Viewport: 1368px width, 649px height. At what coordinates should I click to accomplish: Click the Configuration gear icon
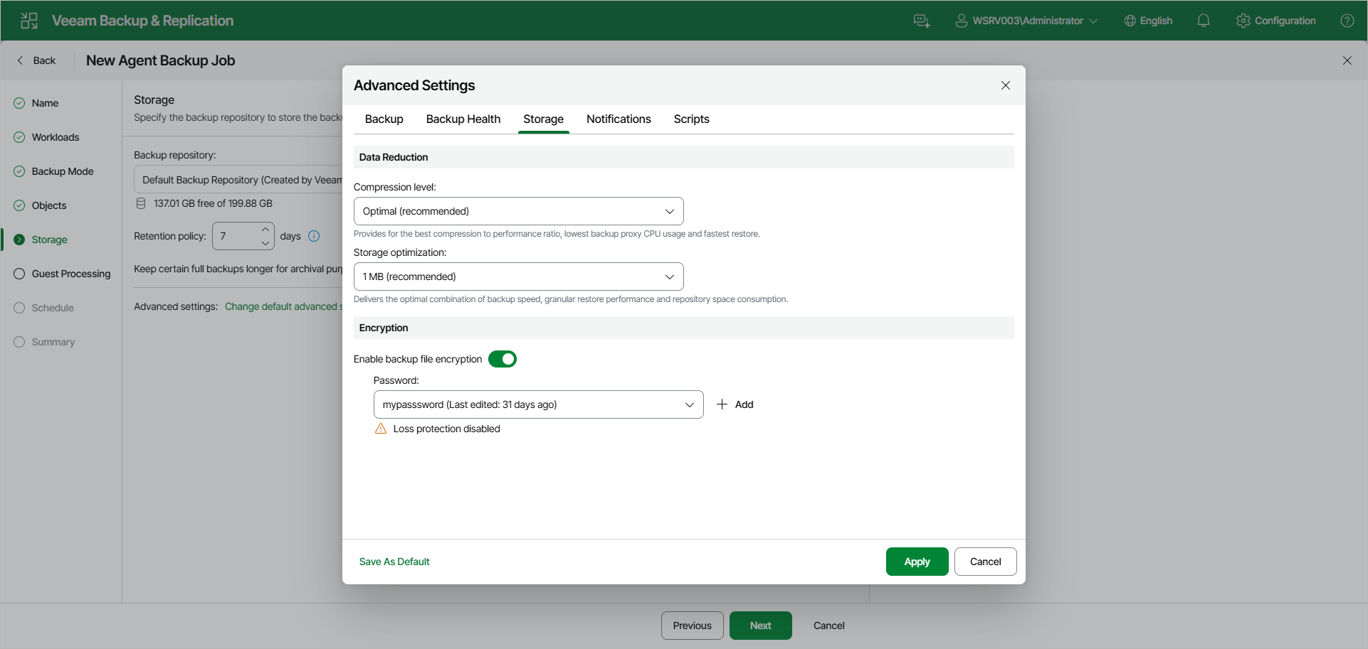point(1243,21)
